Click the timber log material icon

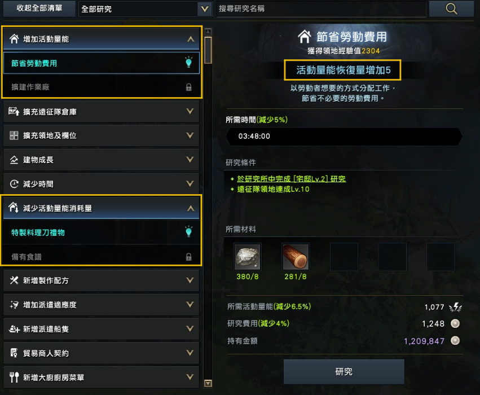pos(296,257)
